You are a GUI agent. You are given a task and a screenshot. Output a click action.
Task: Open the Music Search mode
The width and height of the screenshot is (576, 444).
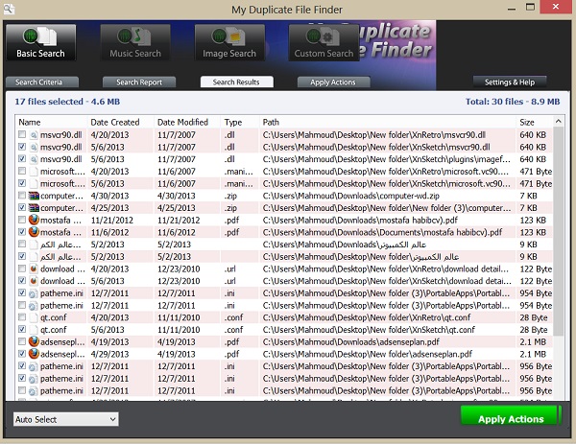[135, 42]
